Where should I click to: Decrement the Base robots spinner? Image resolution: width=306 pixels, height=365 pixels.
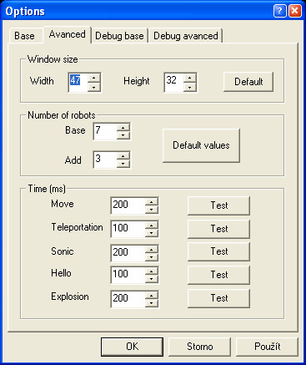pyautogui.click(x=123, y=135)
